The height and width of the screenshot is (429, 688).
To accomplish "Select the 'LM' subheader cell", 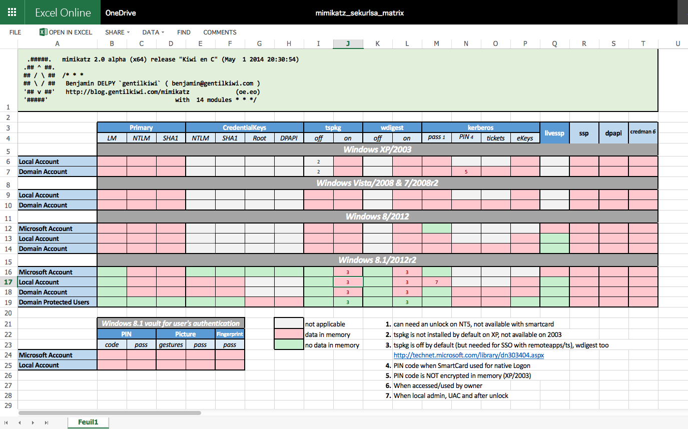I will (x=112, y=138).
